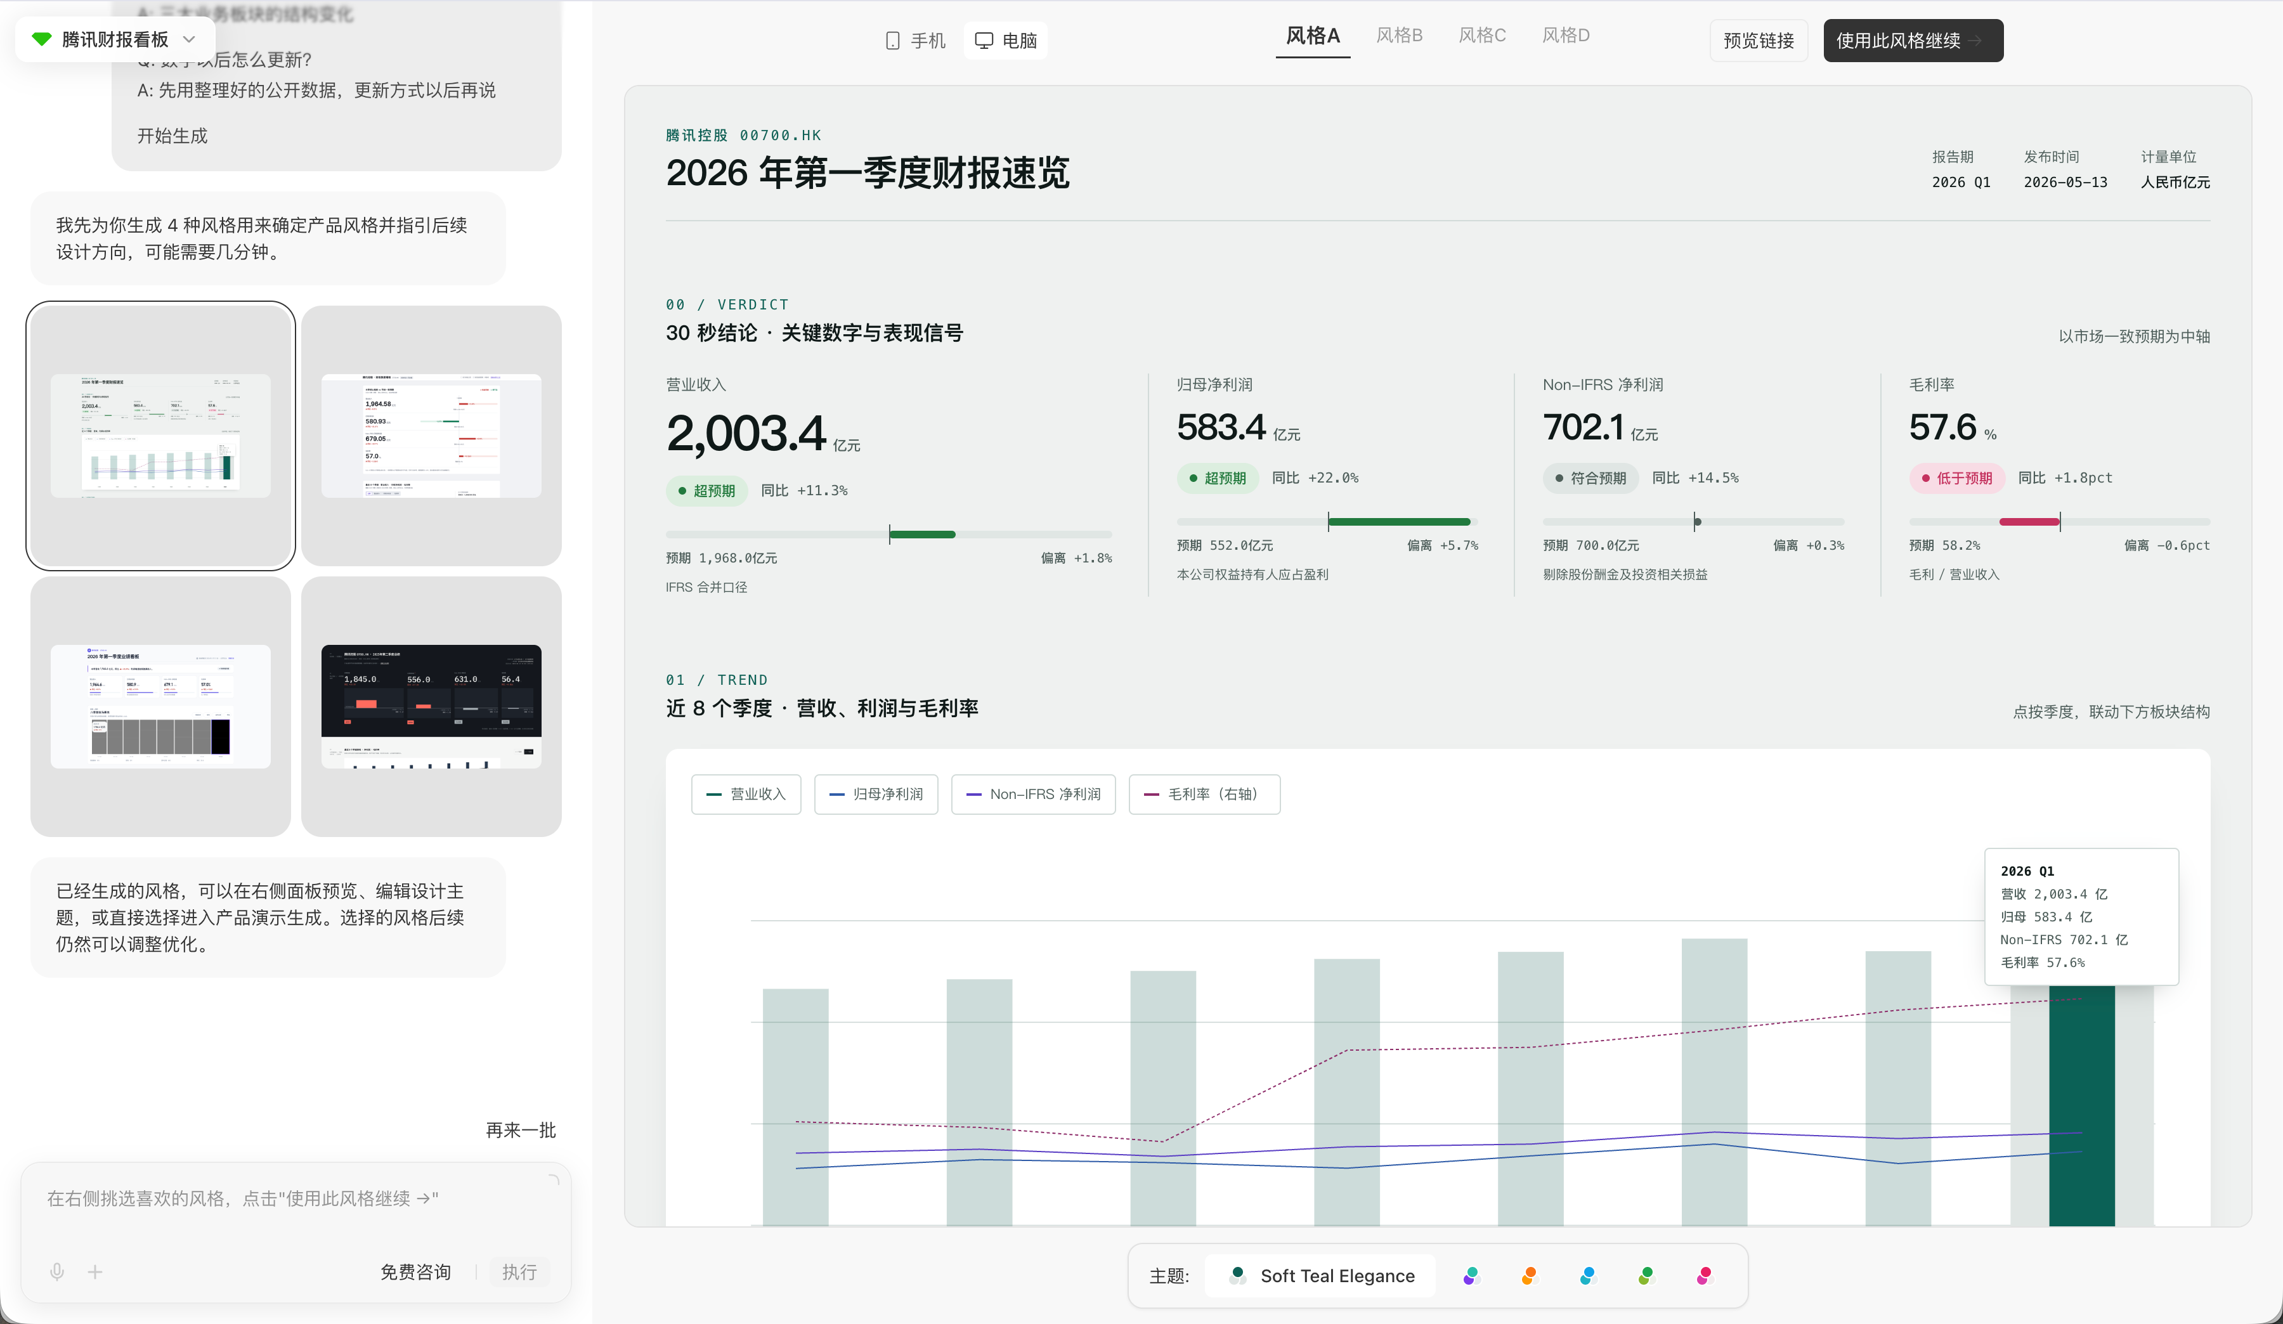Select the second style thumbnail with red bars
The height and width of the screenshot is (1324, 2283).
click(x=431, y=436)
